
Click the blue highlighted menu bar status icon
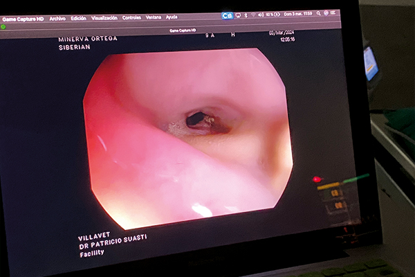pyautogui.click(x=227, y=15)
